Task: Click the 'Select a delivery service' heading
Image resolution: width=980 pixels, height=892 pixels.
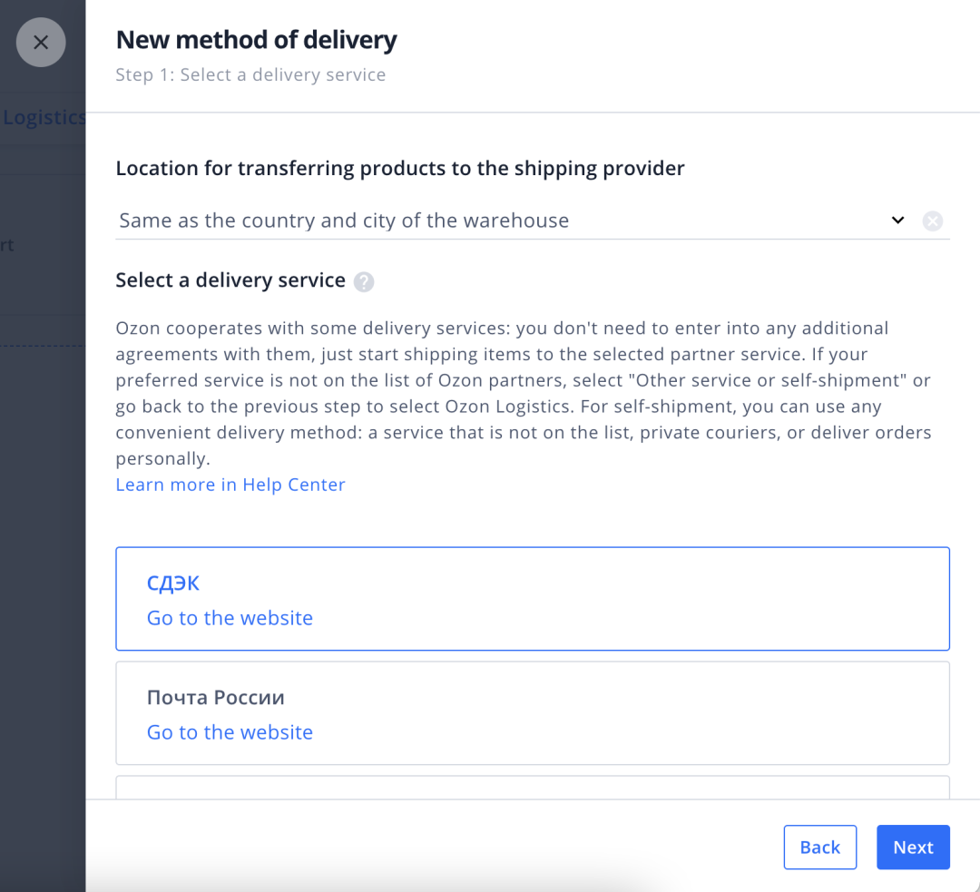Action: click(x=230, y=280)
